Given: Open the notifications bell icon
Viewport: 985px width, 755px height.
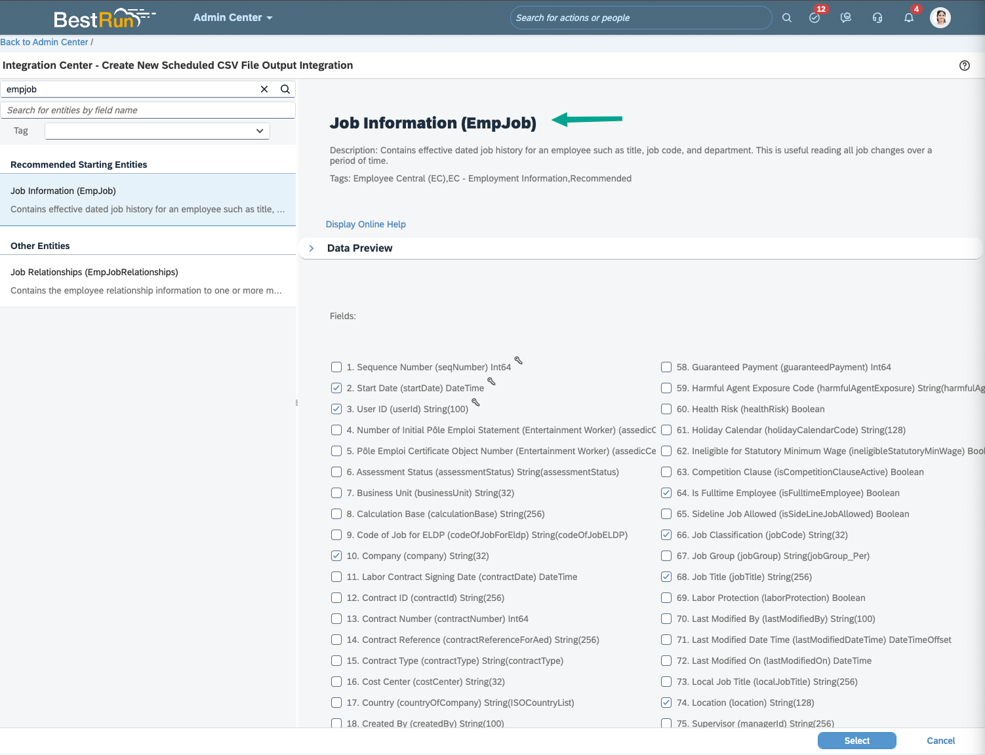Looking at the screenshot, I should pos(908,18).
